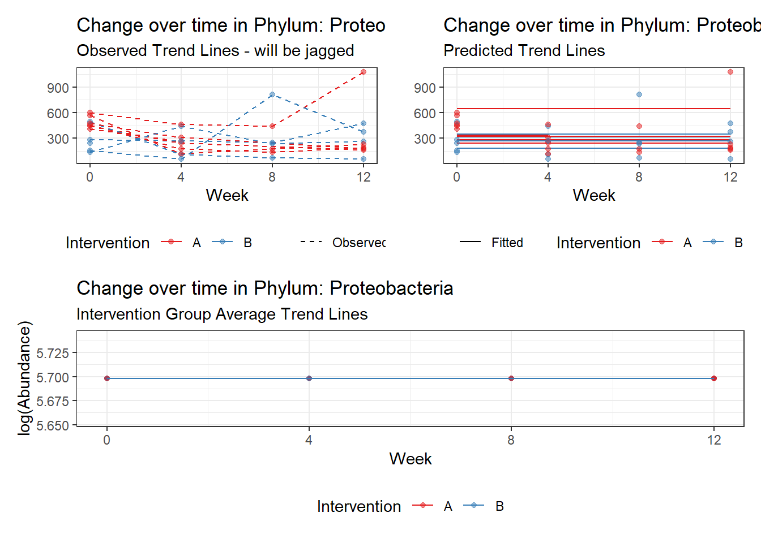Click the blue B legend key under the Group Average plot

pyautogui.click(x=473, y=506)
